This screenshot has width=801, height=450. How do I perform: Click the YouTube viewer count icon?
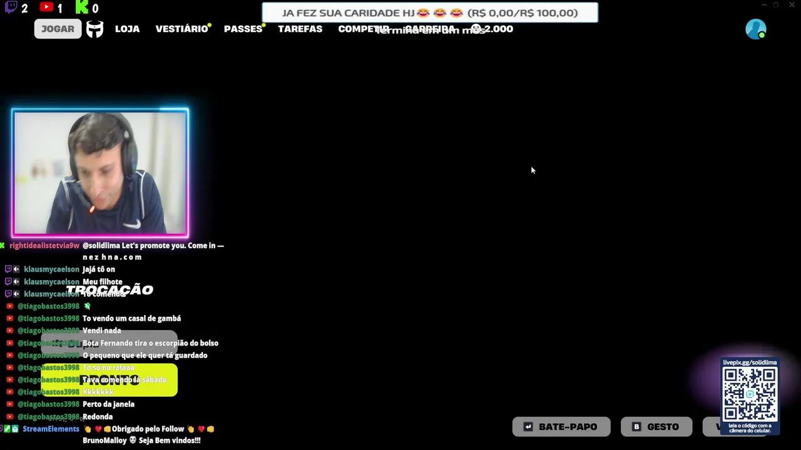pos(46,7)
